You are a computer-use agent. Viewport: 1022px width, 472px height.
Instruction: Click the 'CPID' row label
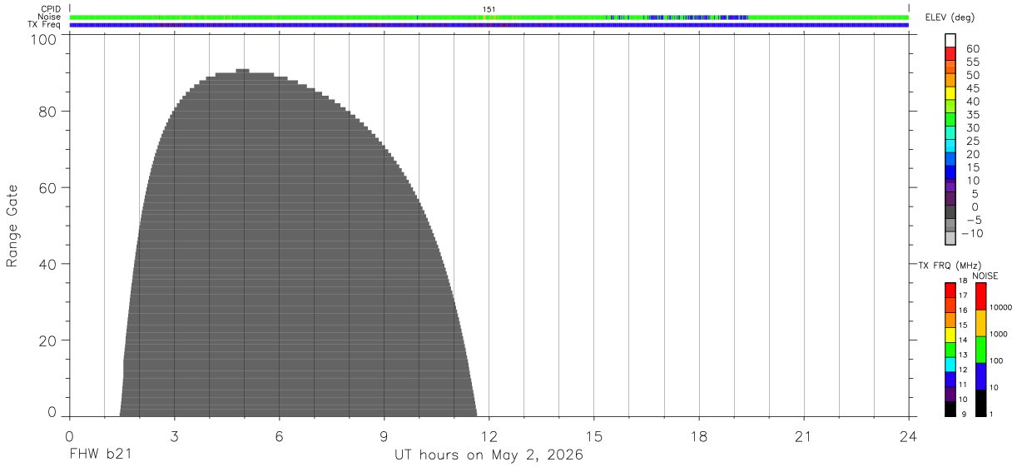(51, 9)
